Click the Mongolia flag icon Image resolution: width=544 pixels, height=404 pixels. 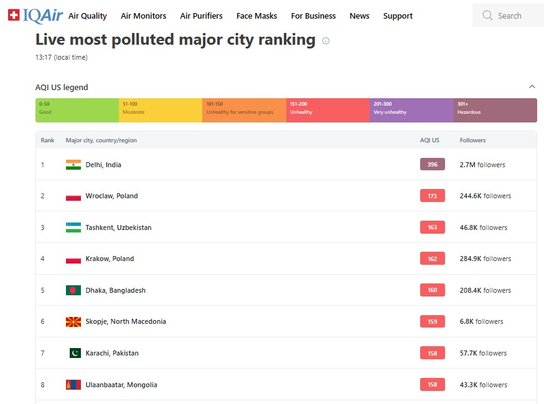click(73, 385)
